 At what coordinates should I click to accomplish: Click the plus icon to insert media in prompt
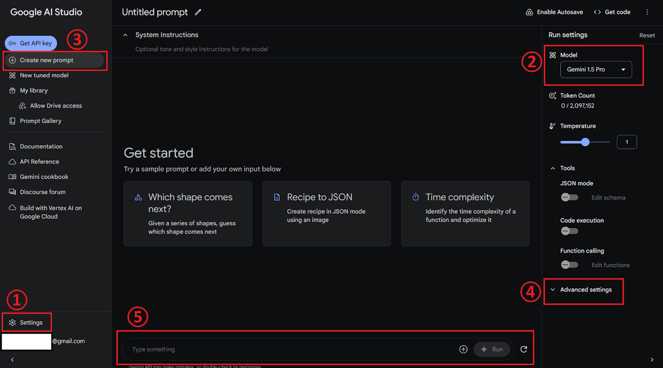tap(464, 349)
